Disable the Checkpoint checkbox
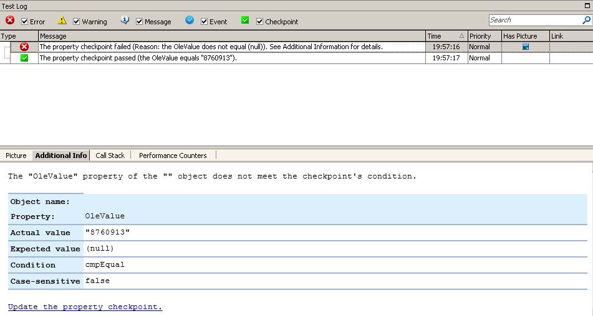This screenshot has width=593, height=316. click(260, 22)
